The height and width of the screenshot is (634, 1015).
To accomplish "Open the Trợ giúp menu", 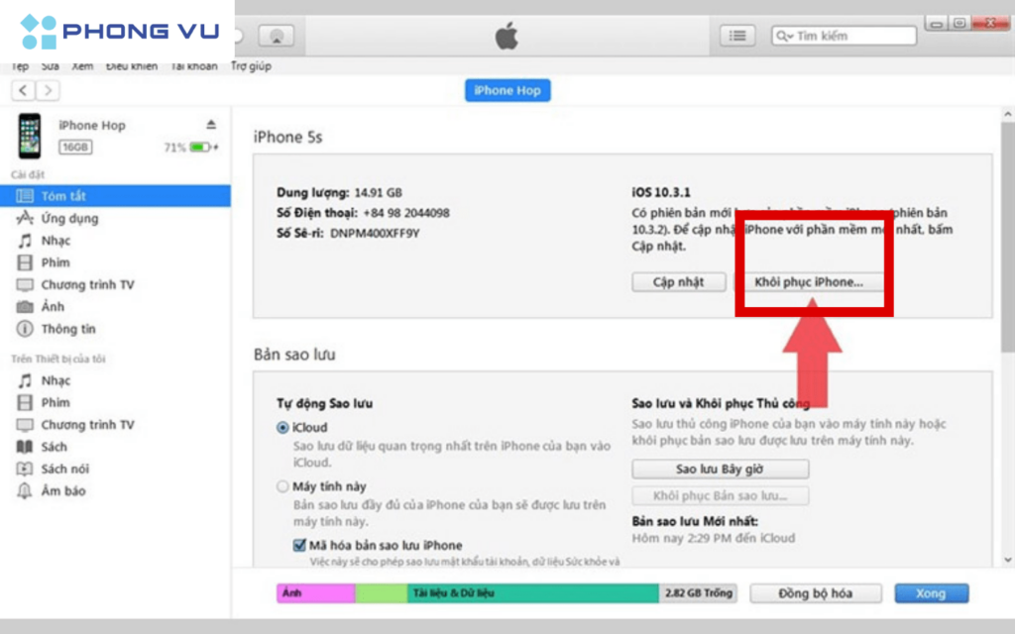I will tap(251, 66).
